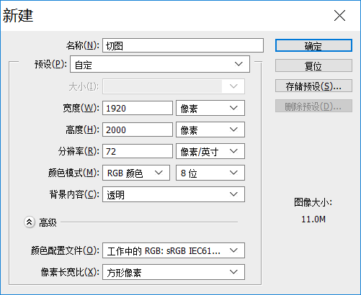This screenshot has width=361, height=295.
Task: Click the 颜色模式(M) label
Action: (x=73, y=173)
